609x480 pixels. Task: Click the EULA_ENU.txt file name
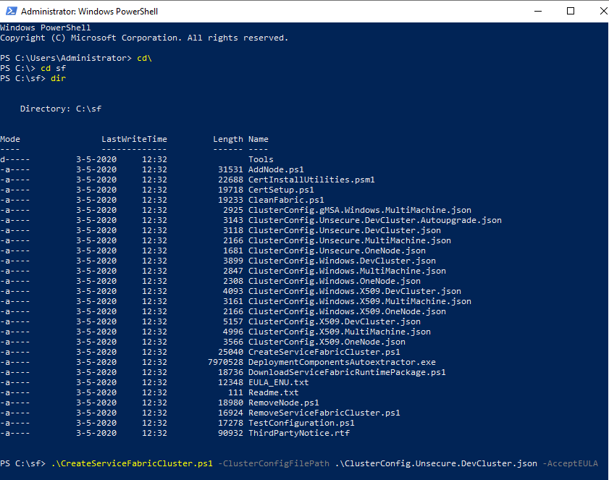[x=279, y=382]
